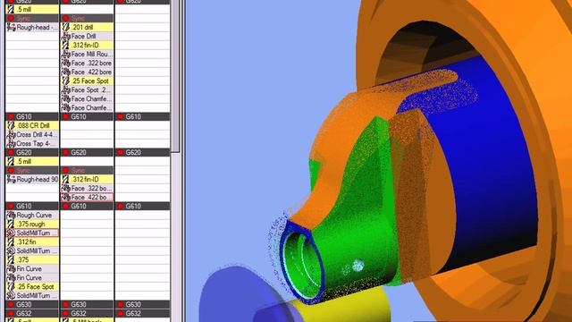
Task: Select .5 mill row above Rough-head -... Sync
Action: 32,9
